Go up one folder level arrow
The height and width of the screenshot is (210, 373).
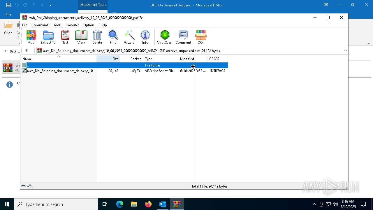27,50
